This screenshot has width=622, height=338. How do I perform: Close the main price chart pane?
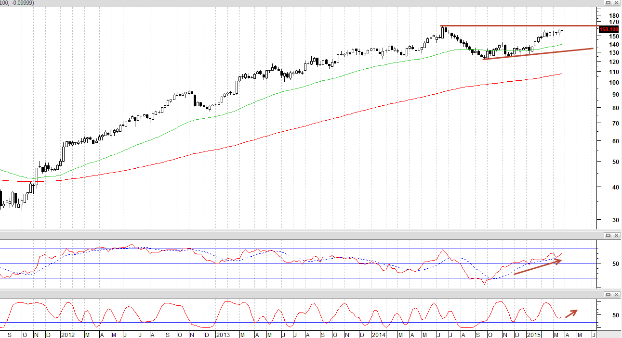coord(616,3)
